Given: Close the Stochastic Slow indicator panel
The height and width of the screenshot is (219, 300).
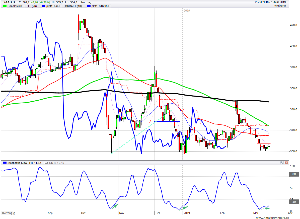Looking at the screenshot, I should [286, 163].
